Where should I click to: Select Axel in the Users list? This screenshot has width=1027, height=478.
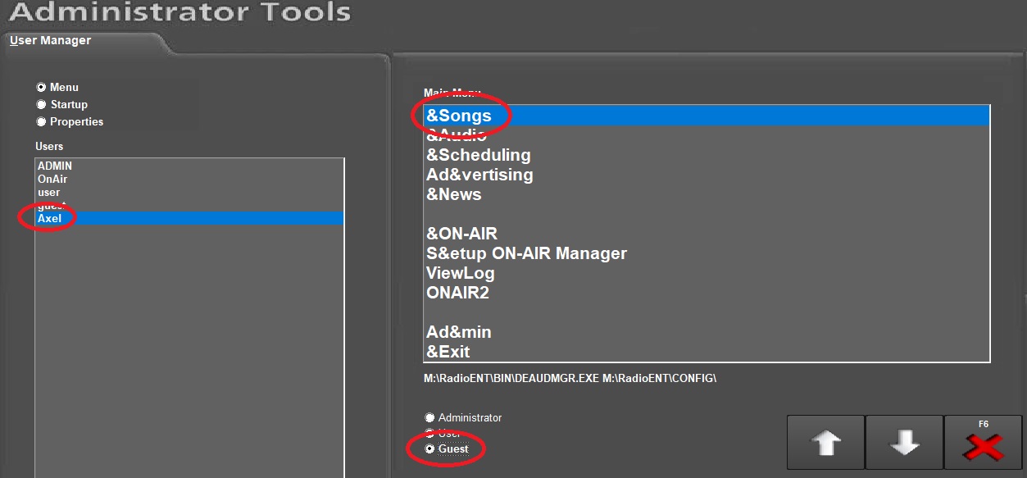coord(50,219)
